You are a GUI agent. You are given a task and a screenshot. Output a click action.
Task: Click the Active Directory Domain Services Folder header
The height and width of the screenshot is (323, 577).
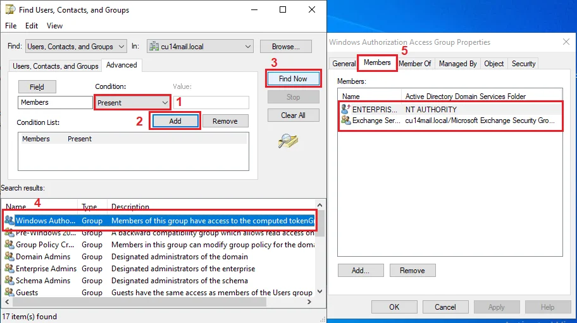coord(481,96)
